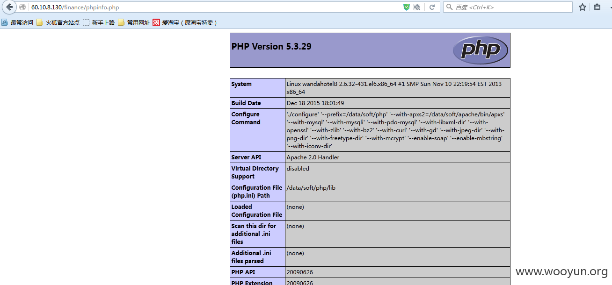Select the Build Date label
Screen dimensions: 612x285
click(246, 103)
